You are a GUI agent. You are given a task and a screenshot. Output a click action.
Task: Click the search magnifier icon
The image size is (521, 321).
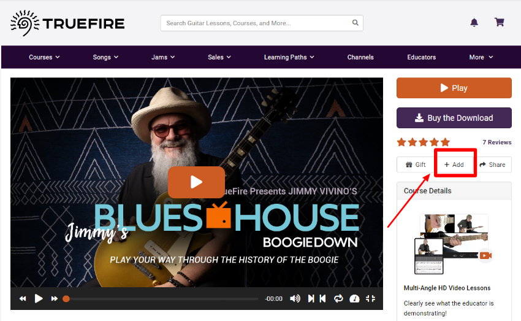pos(355,23)
